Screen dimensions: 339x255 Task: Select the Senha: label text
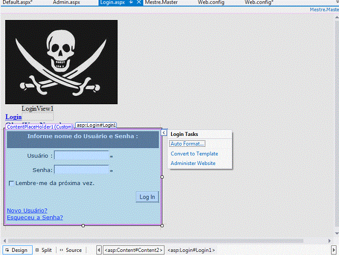(x=42, y=170)
